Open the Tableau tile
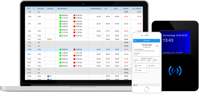199x96 pixels. coord(140,71)
